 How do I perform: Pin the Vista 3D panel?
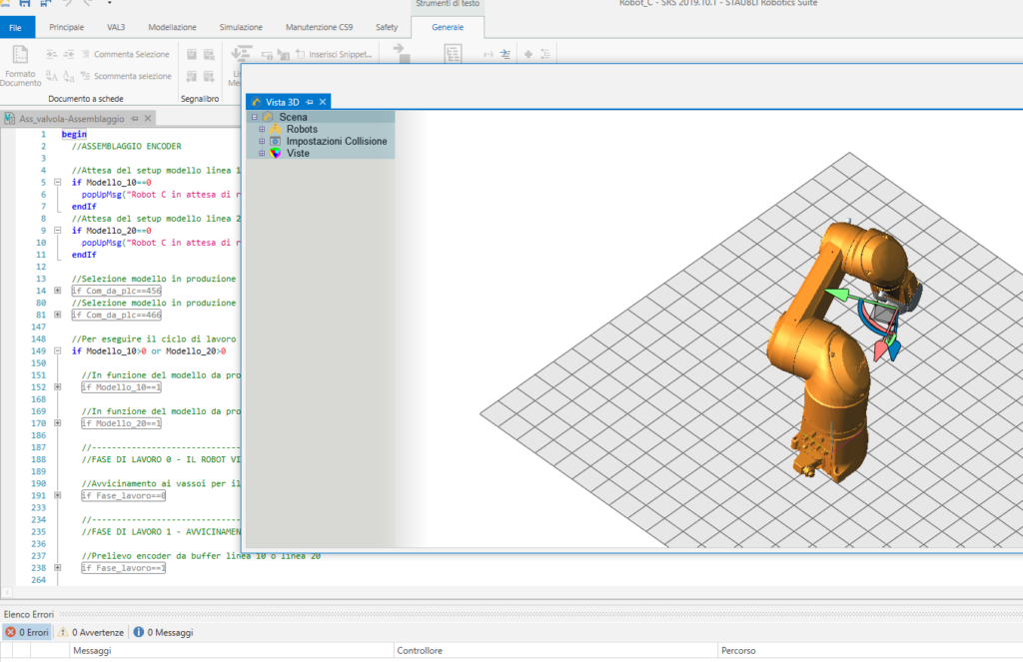(310, 102)
